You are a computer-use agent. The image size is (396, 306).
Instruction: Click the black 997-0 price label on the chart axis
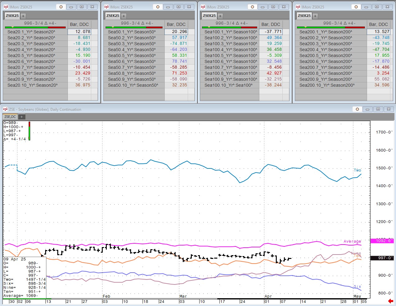coord(382,258)
